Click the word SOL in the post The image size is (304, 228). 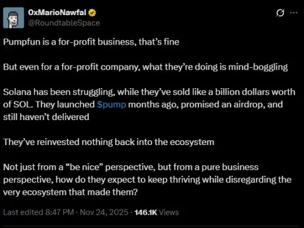22,104
